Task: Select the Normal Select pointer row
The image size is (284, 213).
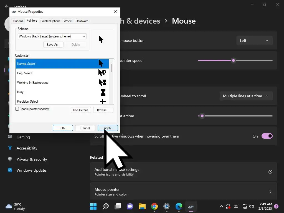Action: click(62, 64)
